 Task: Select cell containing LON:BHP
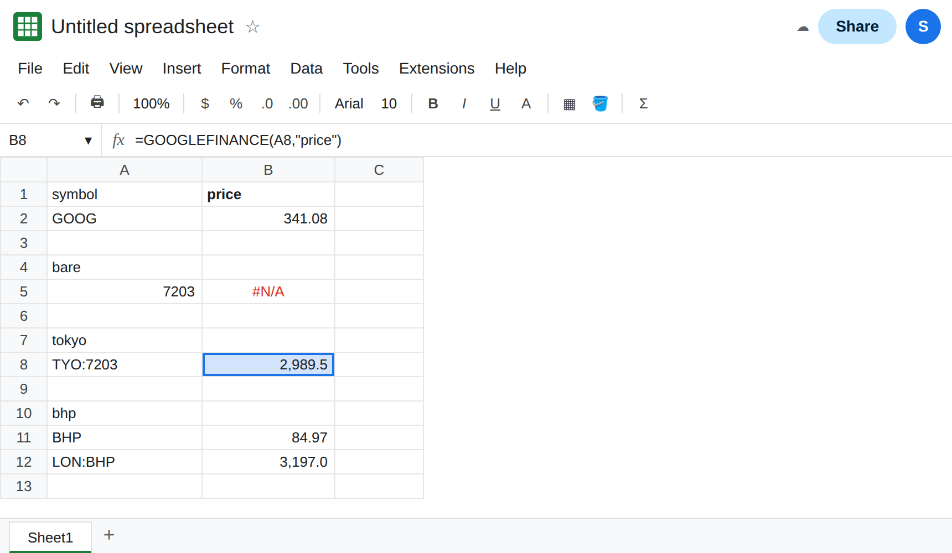point(125,462)
